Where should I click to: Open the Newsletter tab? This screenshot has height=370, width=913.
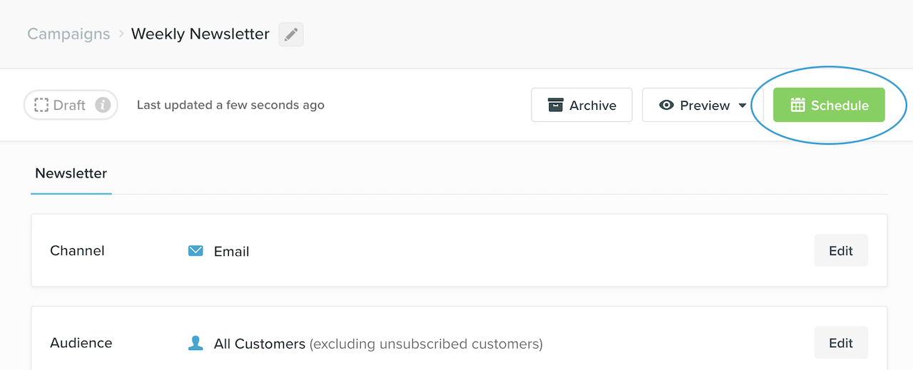coord(71,173)
